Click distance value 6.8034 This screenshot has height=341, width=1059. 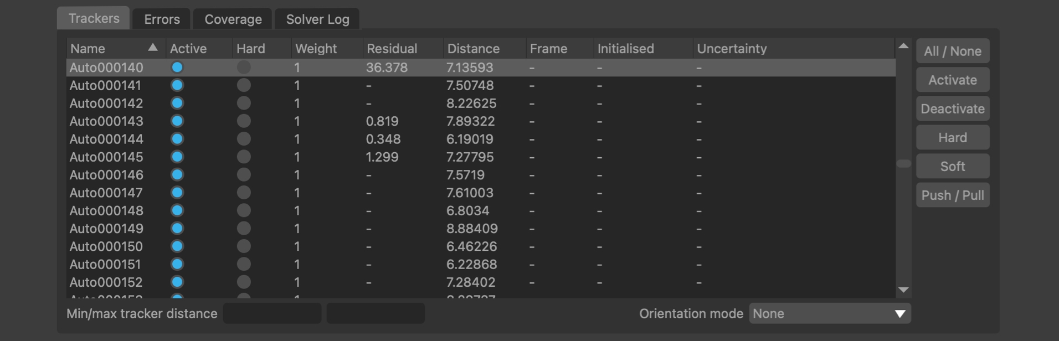tap(467, 211)
